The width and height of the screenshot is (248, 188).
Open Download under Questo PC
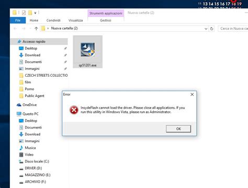(32, 134)
